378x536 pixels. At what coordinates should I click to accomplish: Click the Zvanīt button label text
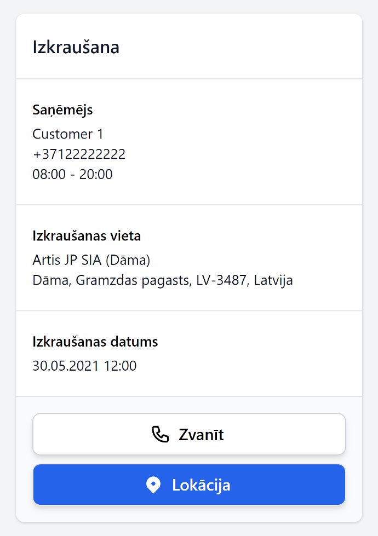(x=201, y=435)
